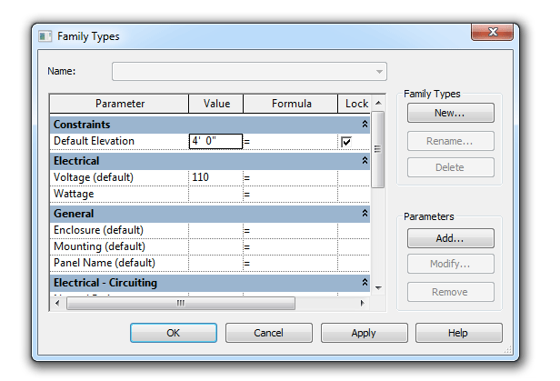Image resolution: width=560 pixels, height=381 pixels.
Task: Open the Name dropdown list
Action: click(x=379, y=72)
